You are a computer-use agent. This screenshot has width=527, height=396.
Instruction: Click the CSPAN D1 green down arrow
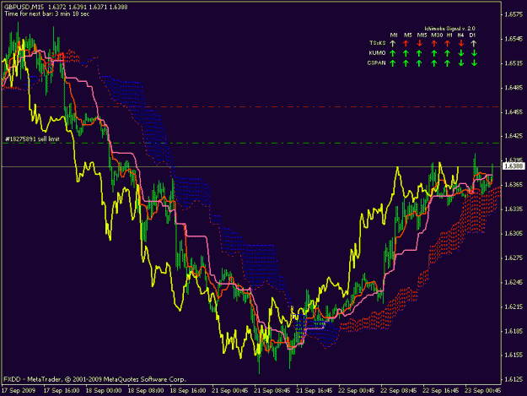(474, 63)
